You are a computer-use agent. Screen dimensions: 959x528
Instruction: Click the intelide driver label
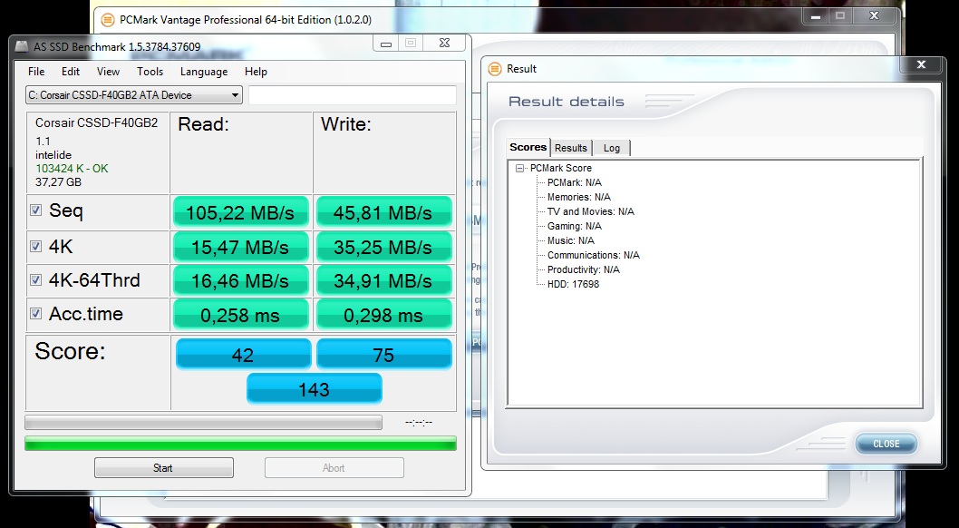click(x=53, y=155)
